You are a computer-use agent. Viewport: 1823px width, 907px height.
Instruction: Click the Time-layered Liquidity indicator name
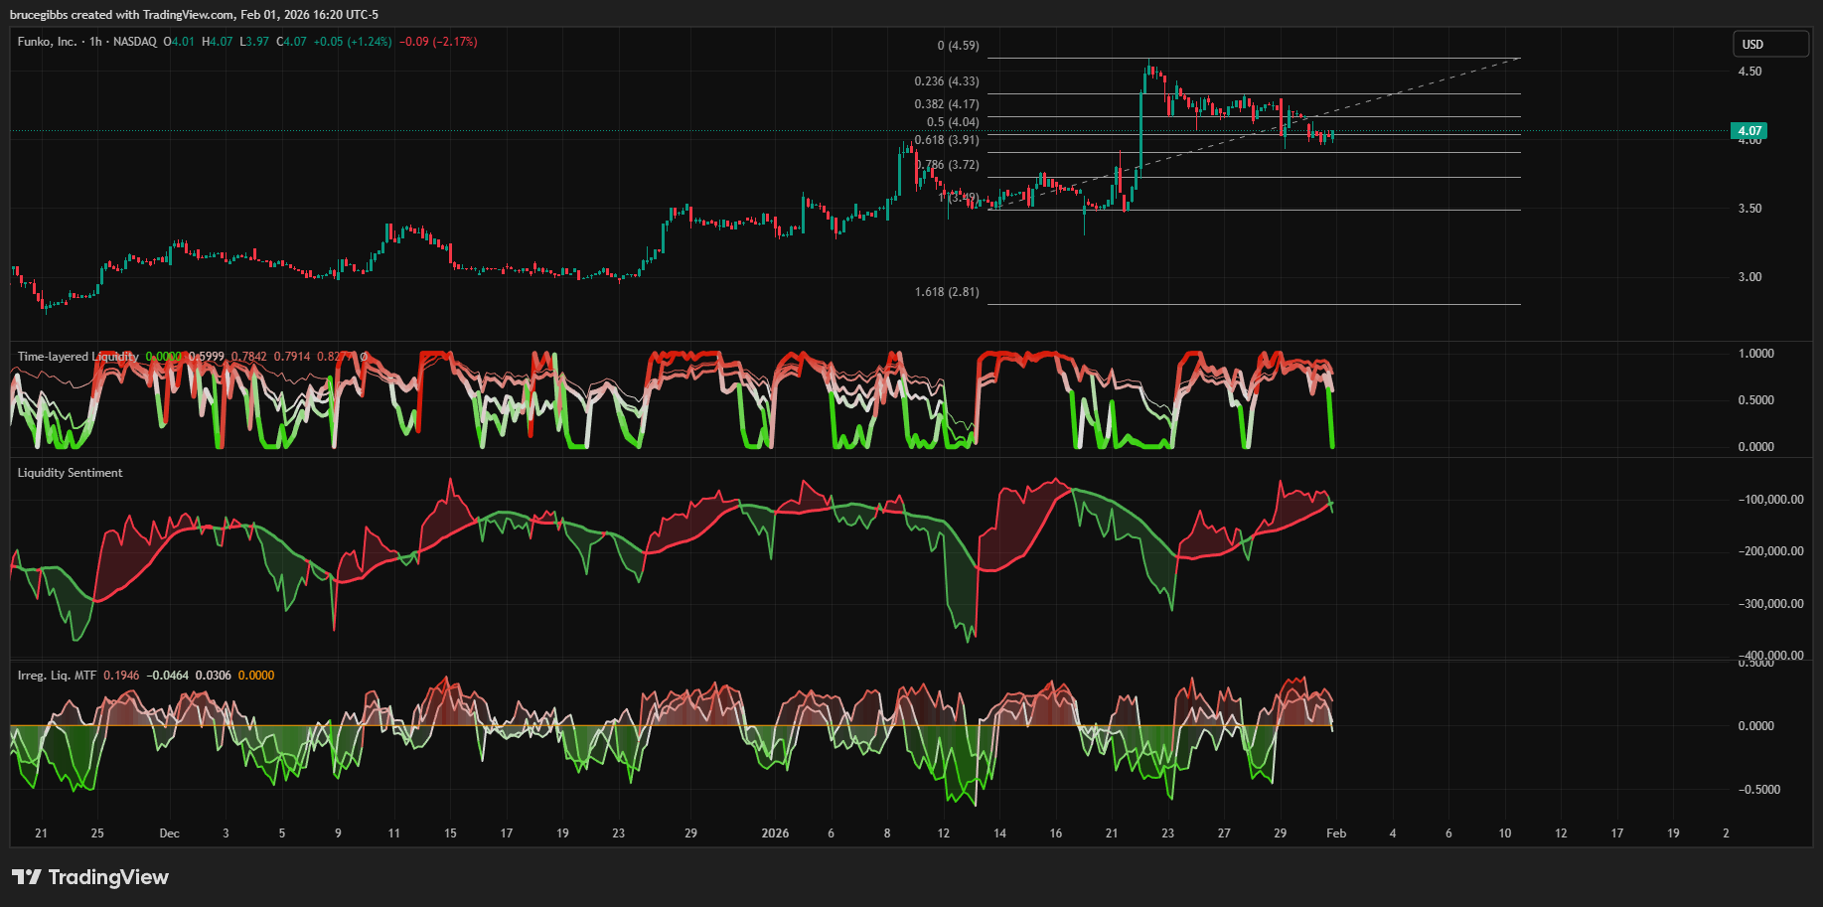click(77, 357)
